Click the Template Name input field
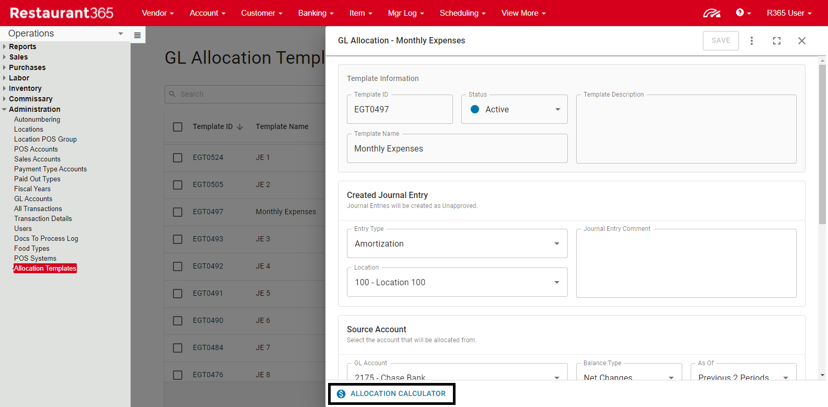Viewport: 828px width, 407px height. tap(457, 148)
